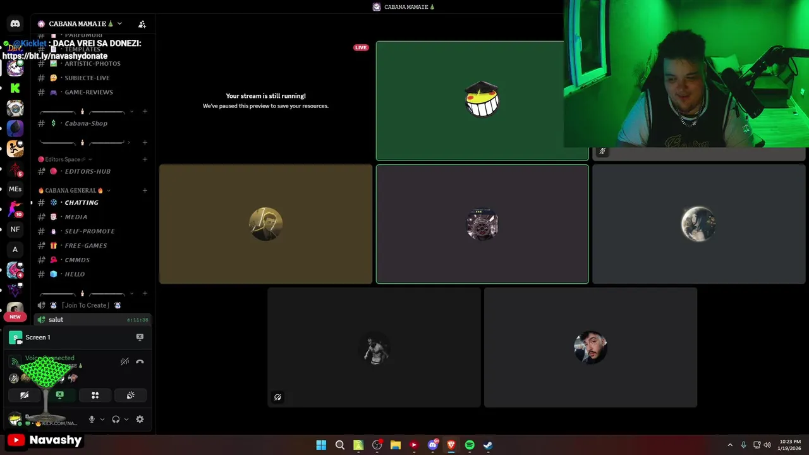Image resolution: width=809 pixels, height=455 pixels.
Task: Focus the bearded man avatar tile
Action: (x=590, y=348)
